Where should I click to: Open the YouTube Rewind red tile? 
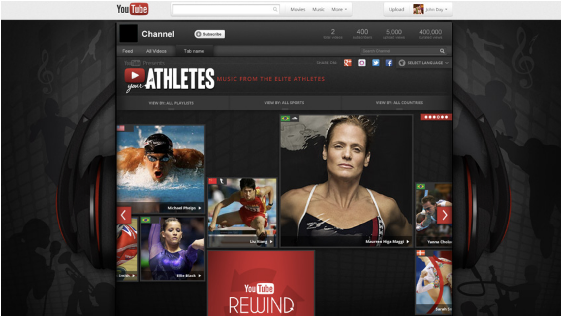[x=261, y=283]
